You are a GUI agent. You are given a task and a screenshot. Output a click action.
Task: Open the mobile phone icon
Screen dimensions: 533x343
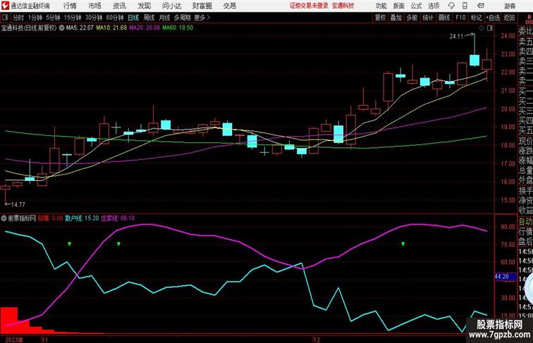[x=465, y=6]
